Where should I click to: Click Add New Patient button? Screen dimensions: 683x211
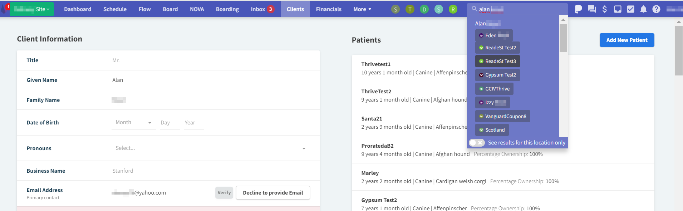pyautogui.click(x=627, y=40)
